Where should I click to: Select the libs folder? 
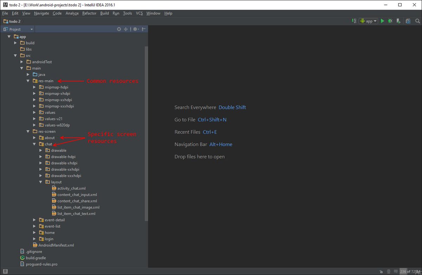[26, 49]
